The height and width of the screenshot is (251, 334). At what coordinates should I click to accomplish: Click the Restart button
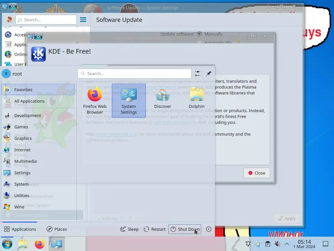point(155,229)
